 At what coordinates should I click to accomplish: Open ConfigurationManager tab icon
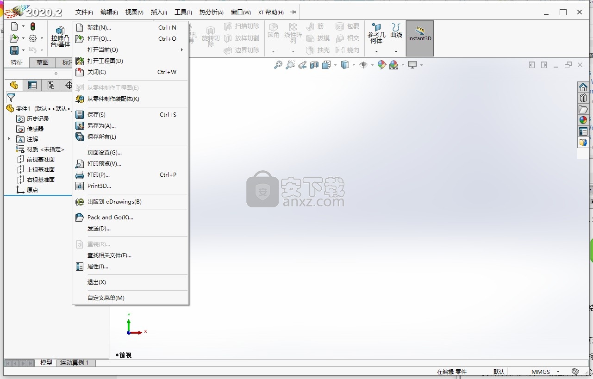(50, 85)
